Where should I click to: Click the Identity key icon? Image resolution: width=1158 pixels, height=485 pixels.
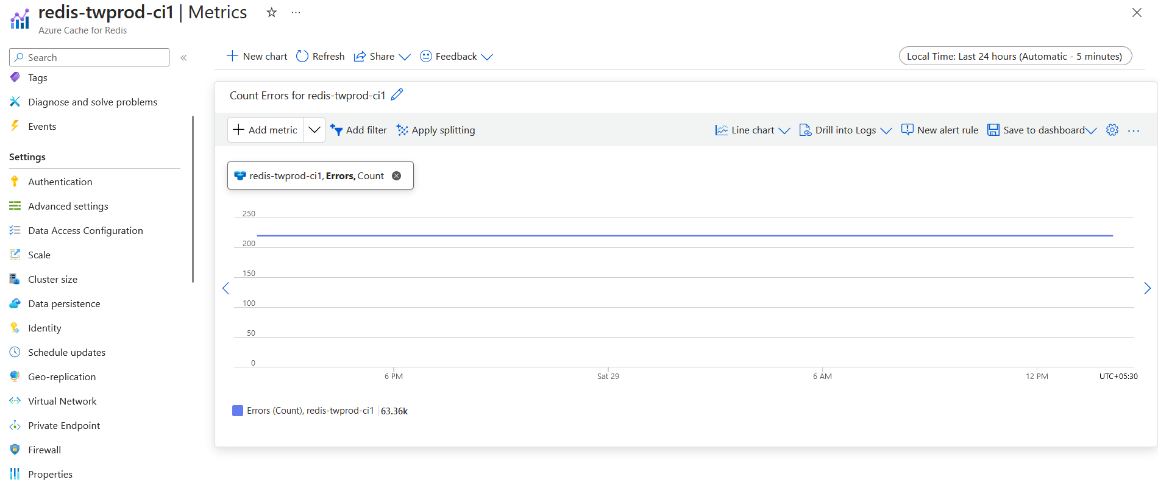pos(15,328)
